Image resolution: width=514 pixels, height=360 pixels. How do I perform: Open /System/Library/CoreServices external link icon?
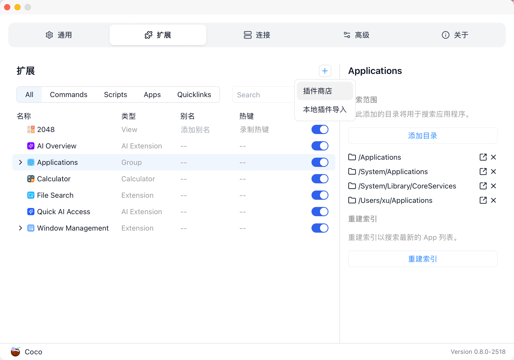click(483, 186)
